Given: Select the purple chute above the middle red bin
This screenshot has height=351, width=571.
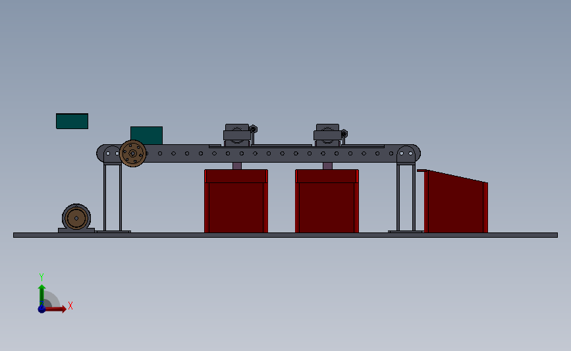Looking at the screenshot, I should (327, 166).
